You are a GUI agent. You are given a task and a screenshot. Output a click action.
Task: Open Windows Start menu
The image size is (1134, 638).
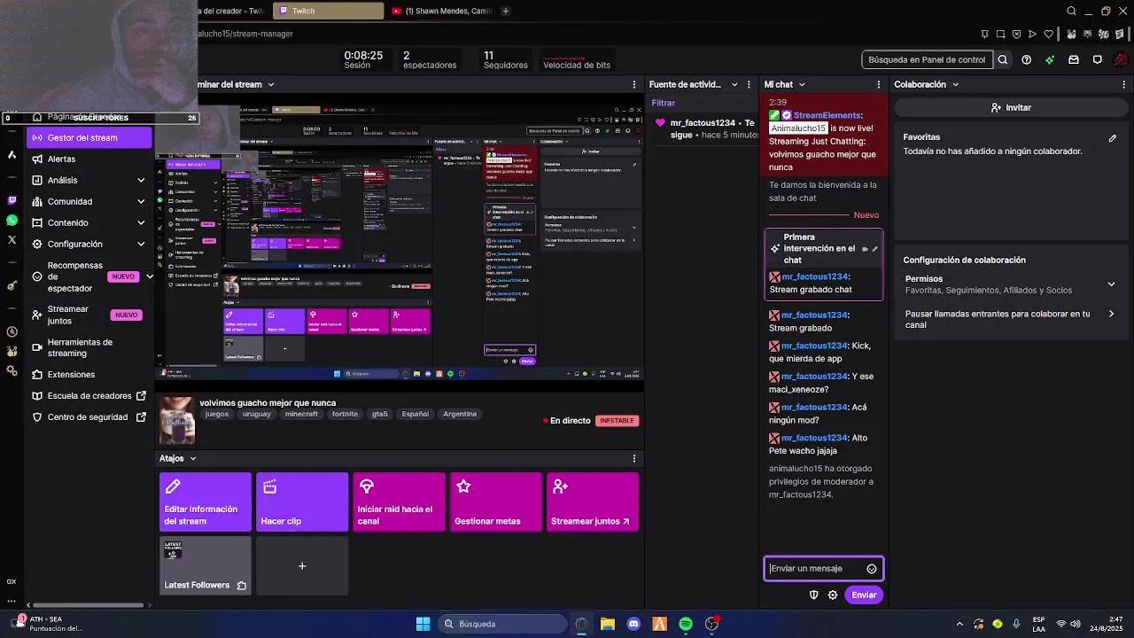[x=423, y=624]
